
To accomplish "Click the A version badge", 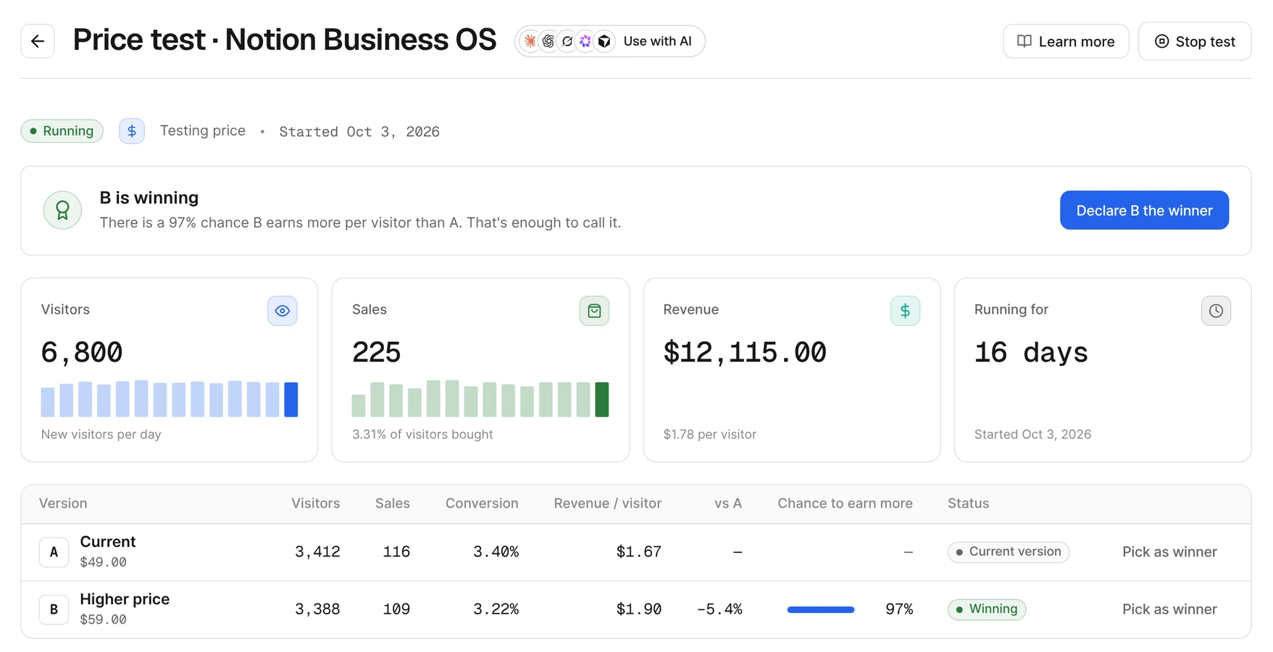I will (x=54, y=552).
